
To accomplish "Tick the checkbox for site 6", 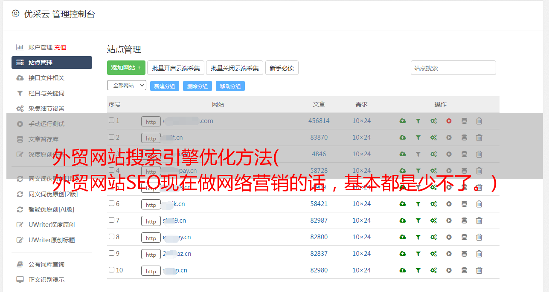I will (111, 203).
